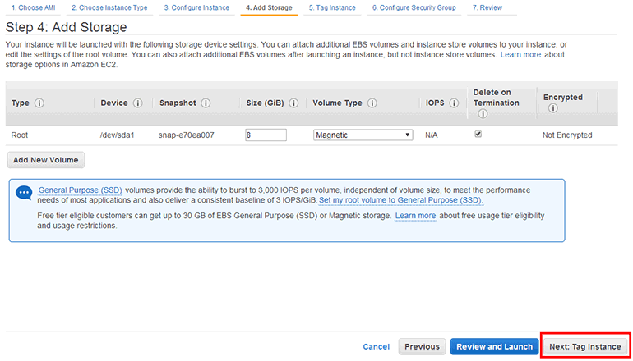
Task: Click info icon next to Type column
Action: pos(39,103)
